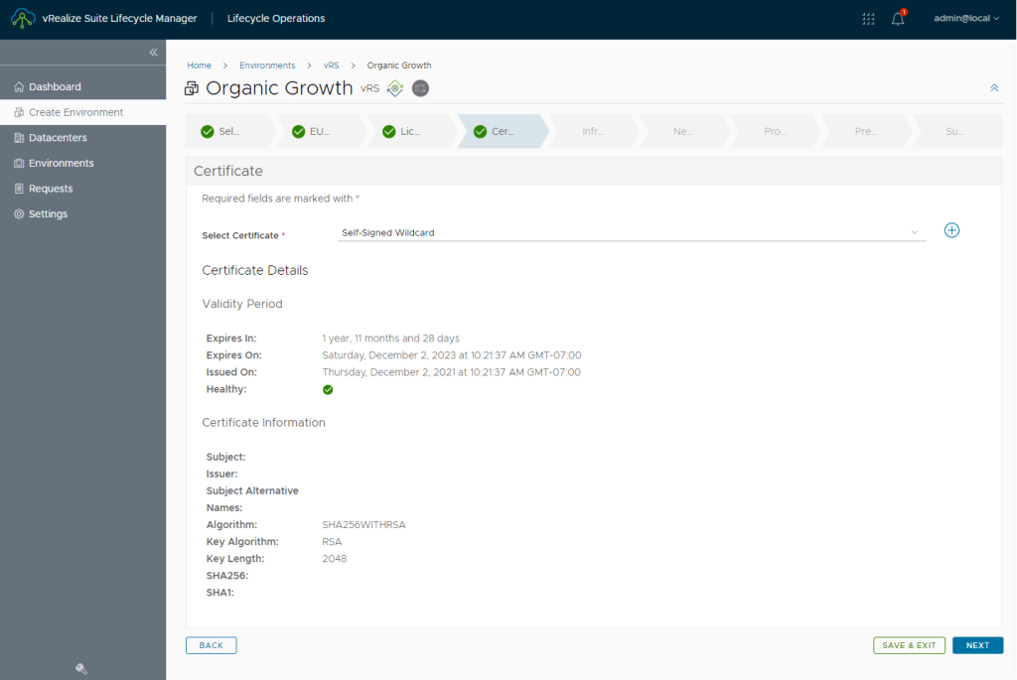Click the Certificate Details heading

pos(255,270)
